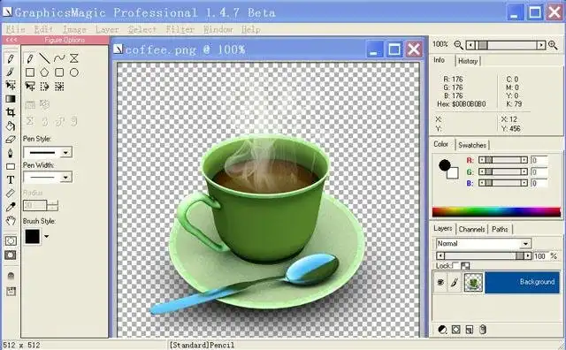Select the Eraser tool
This screenshot has height=350, width=566.
11,140
